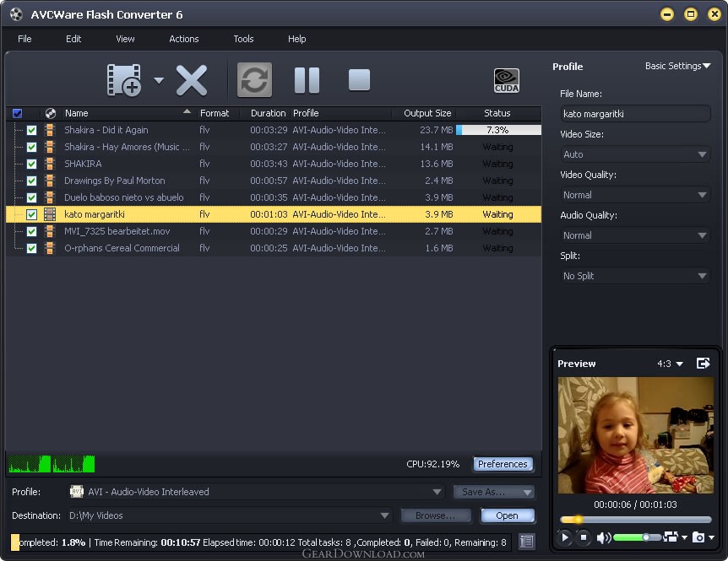Click film icon of Drawings By Paul Morton

tap(50, 181)
